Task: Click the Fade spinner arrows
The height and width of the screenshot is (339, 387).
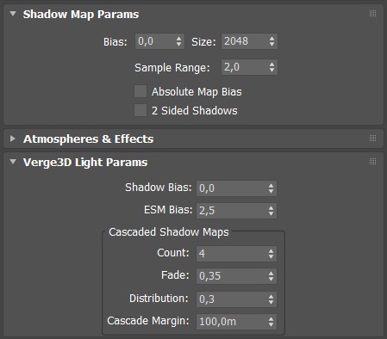Action: (x=271, y=276)
